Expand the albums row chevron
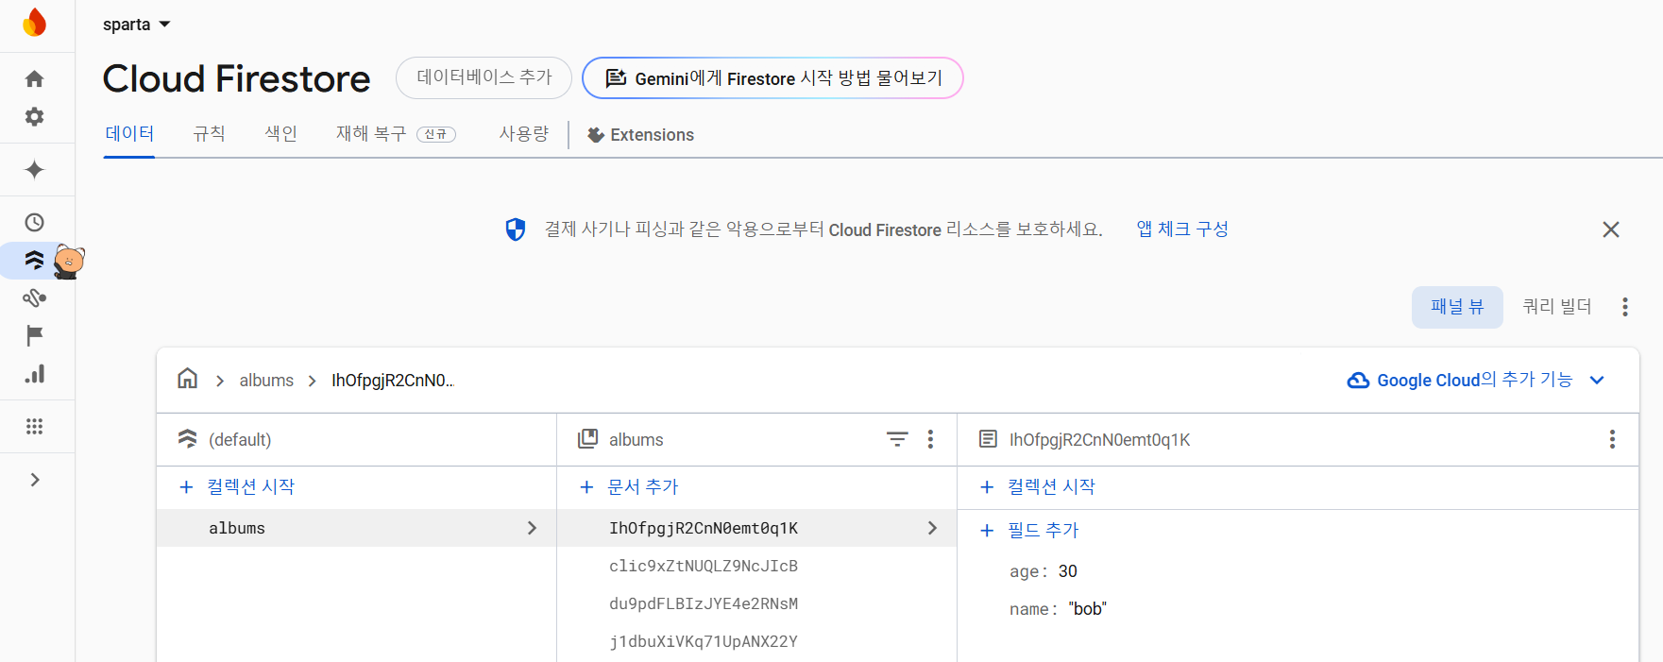The image size is (1663, 662). click(532, 528)
